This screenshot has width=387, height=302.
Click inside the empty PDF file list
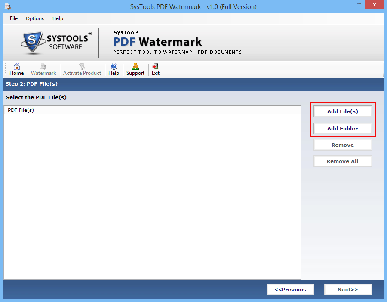coord(153,197)
